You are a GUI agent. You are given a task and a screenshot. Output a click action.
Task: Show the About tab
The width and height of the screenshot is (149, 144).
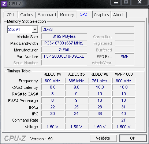119,15
